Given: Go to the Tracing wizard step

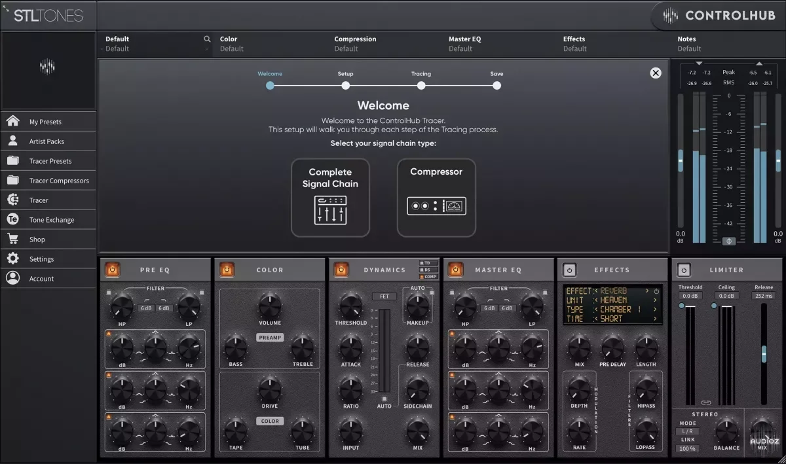Looking at the screenshot, I should point(421,85).
